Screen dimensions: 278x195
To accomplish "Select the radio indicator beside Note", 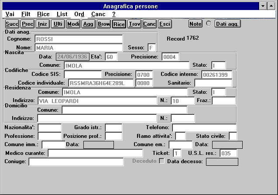I will (209, 24).
